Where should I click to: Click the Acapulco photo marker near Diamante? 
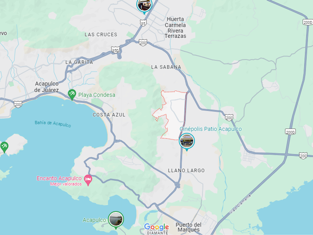(x=116, y=220)
